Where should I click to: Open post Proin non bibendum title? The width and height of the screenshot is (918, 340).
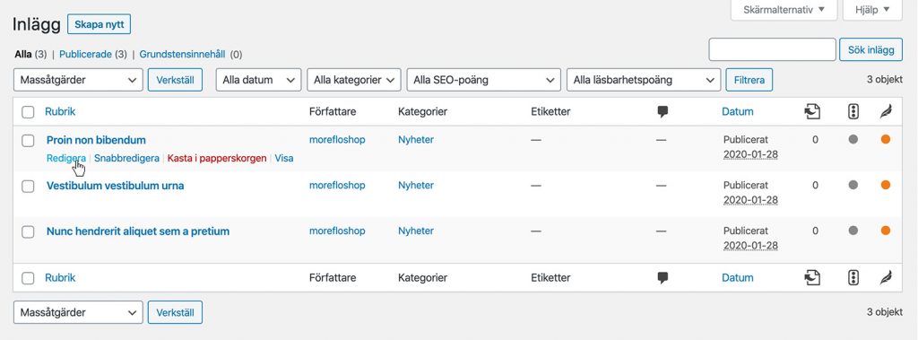click(96, 140)
